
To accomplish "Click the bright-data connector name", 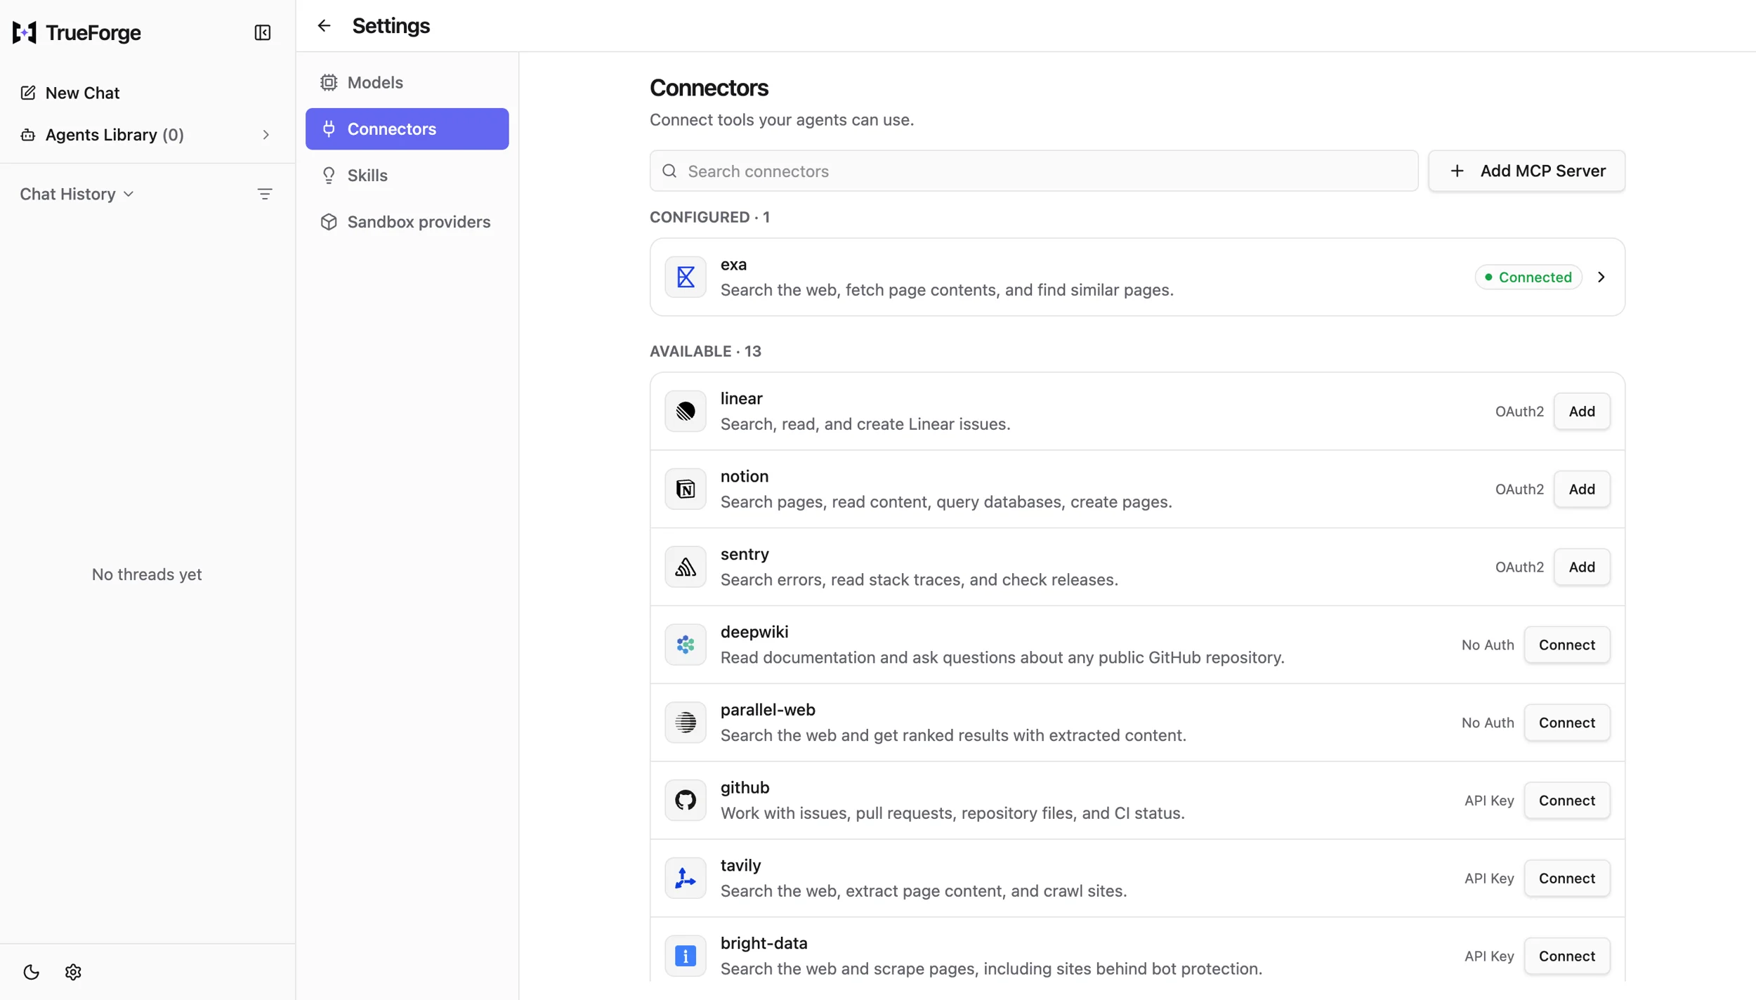I will [x=764, y=943].
